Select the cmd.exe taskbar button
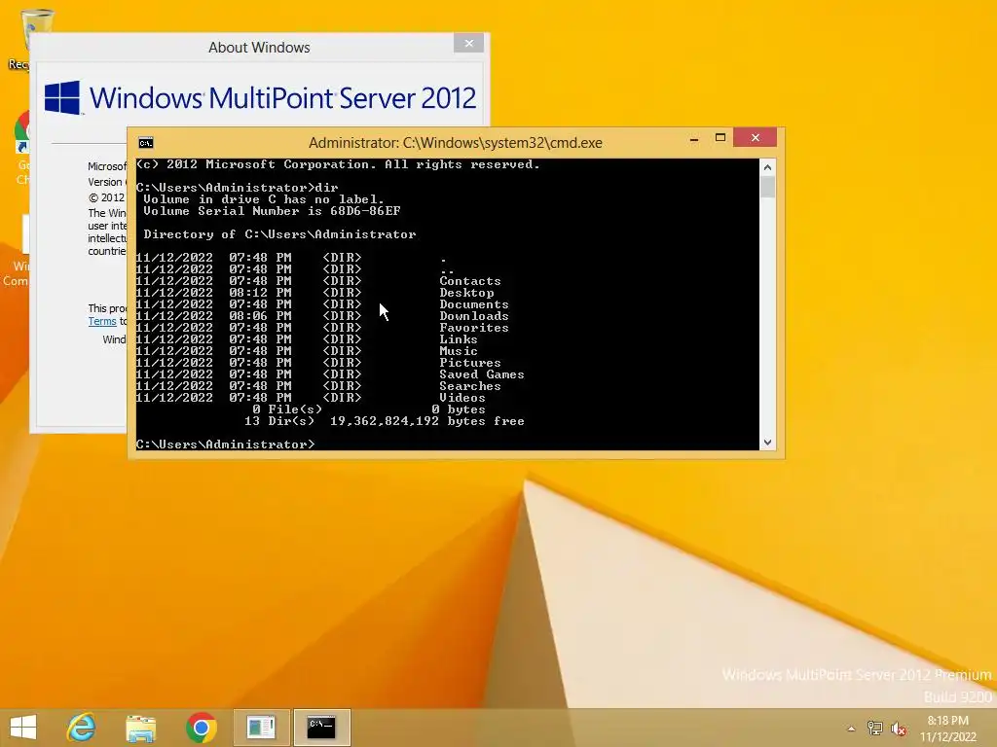 [321, 728]
